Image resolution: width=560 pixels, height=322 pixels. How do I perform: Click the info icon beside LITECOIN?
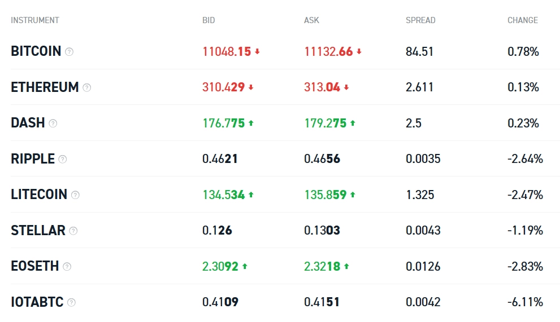75,195
